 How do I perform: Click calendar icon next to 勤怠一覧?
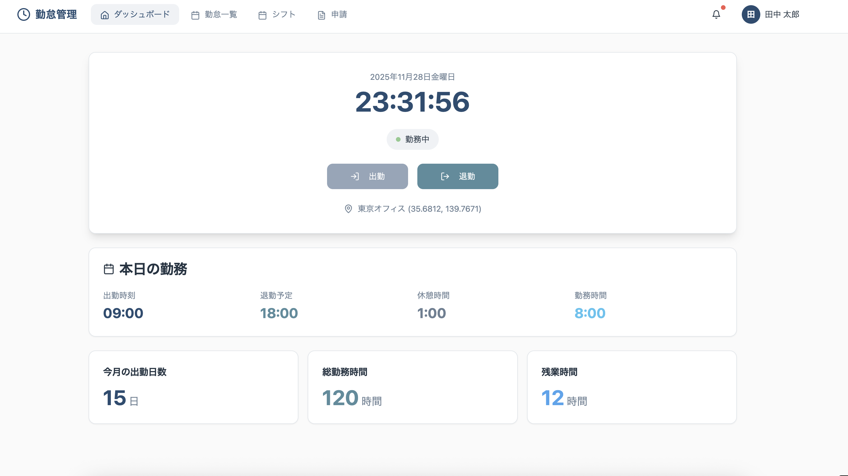pos(195,15)
